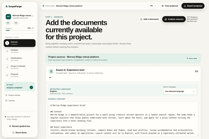Screen dimensions: 209x139
Task: Open the EN language dropdown in top bar
Action: click(x=153, y=6)
